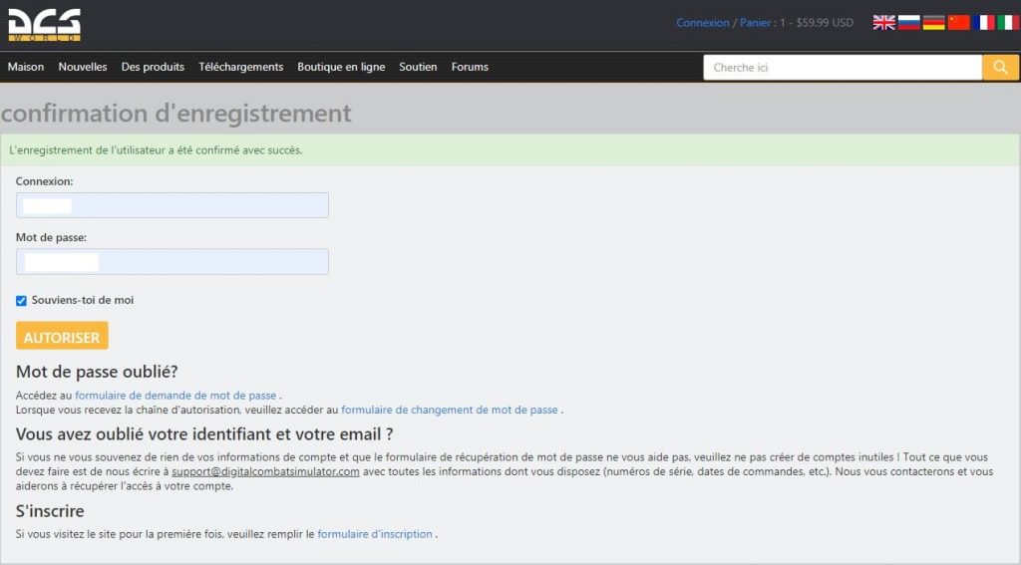Click the Souviens-toi de moi label
The width and height of the screenshot is (1021, 565).
[x=83, y=300]
